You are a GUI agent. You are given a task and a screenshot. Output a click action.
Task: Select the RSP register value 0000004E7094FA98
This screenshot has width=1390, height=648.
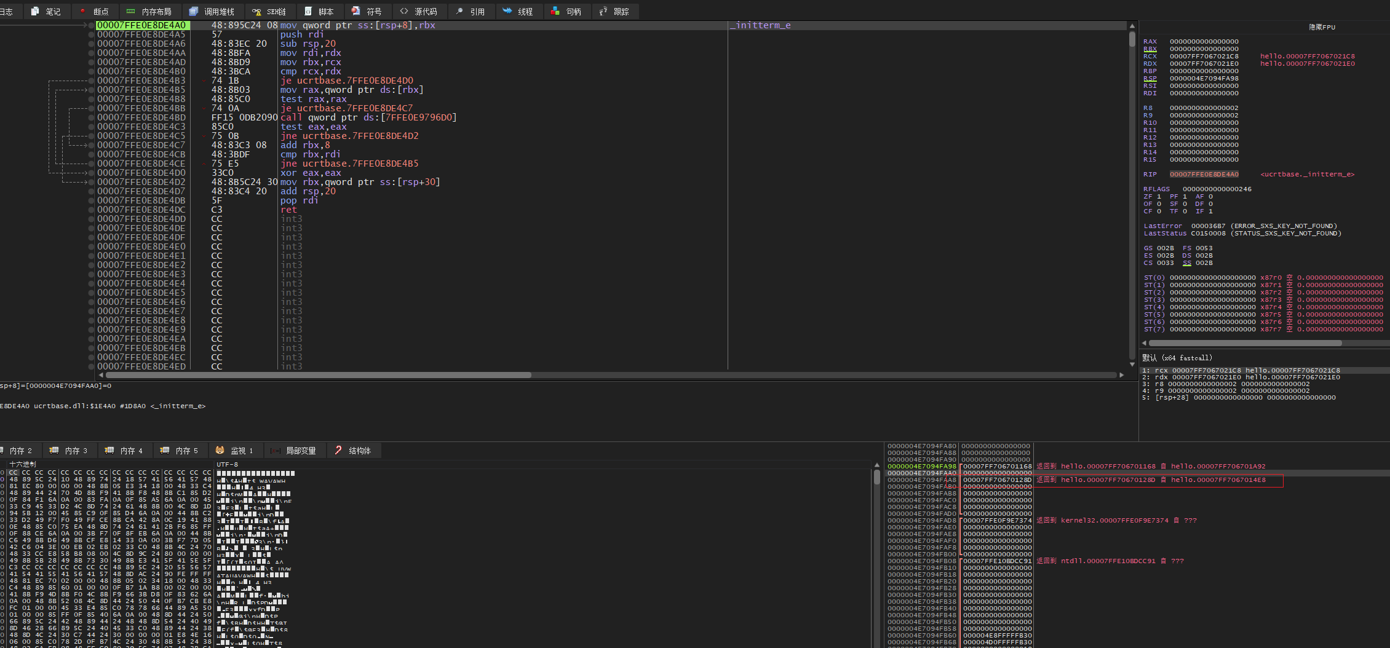pos(1204,79)
